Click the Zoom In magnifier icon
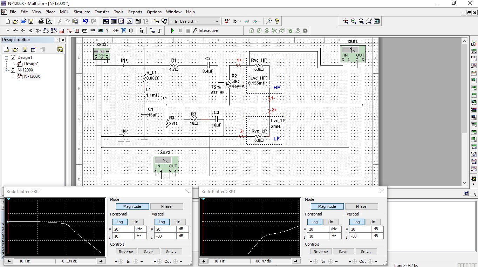 coord(346,21)
